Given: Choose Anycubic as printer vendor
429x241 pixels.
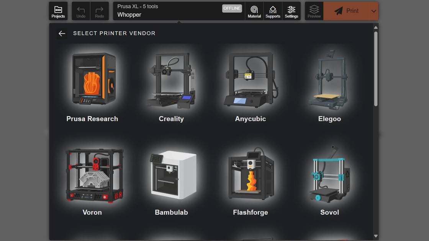Looking at the screenshot, I should pyautogui.click(x=250, y=84).
